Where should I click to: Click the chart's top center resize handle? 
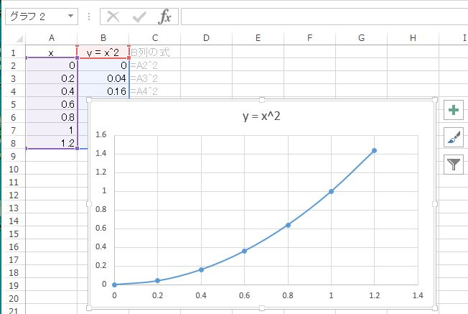point(262,100)
